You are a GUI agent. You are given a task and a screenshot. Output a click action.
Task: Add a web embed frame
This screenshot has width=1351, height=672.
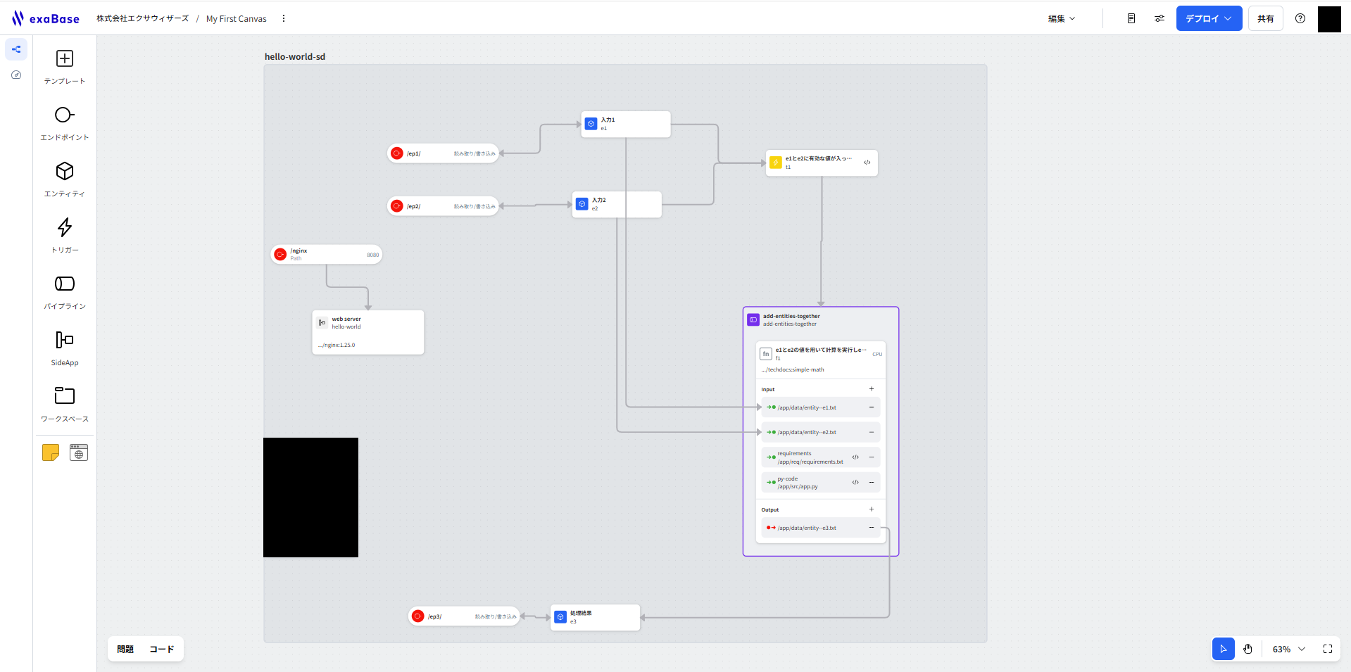pyautogui.click(x=79, y=452)
